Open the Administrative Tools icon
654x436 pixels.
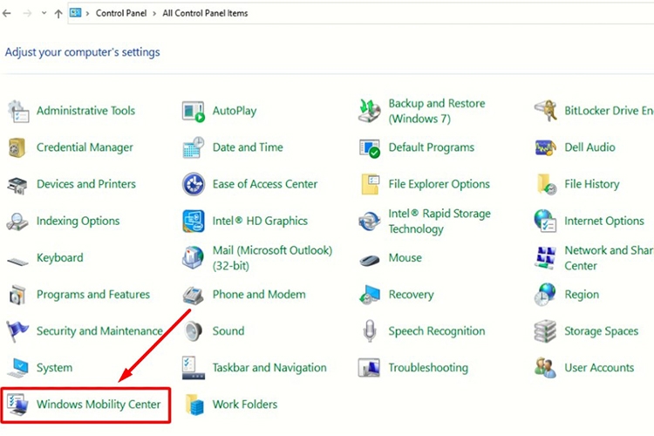[18, 111]
